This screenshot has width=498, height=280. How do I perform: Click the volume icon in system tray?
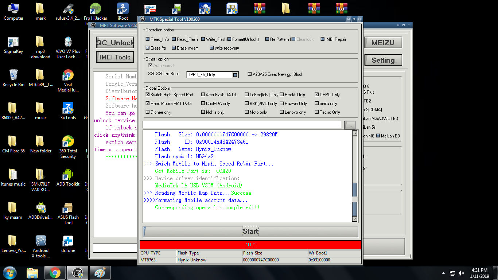[x=462, y=273]
